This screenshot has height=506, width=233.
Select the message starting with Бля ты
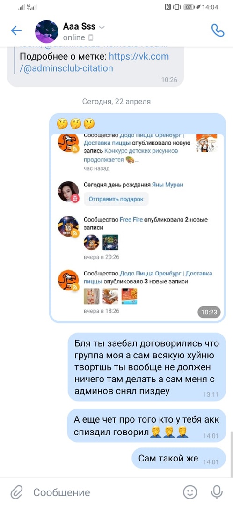point(146,367)
